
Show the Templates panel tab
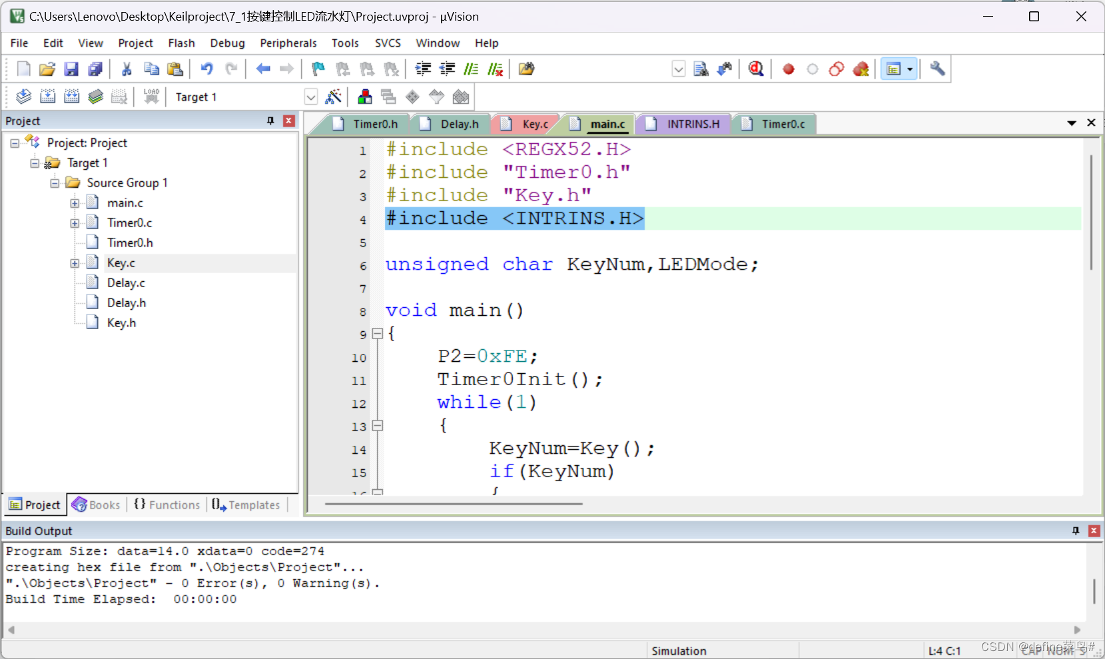pyautogui.click(x=246, y=505)
